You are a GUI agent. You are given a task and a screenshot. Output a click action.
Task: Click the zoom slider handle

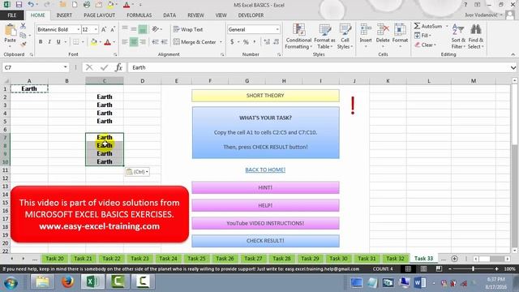473,268
